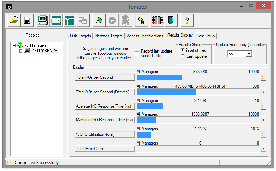Click the Iometer logo in title bar
The height and width of the screenshot is (171, 276).
(x=9, y=7)
